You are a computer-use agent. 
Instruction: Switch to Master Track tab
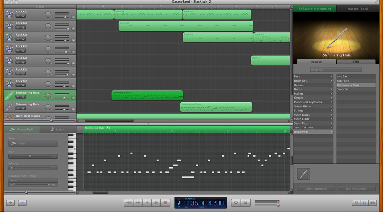[358, 9]
